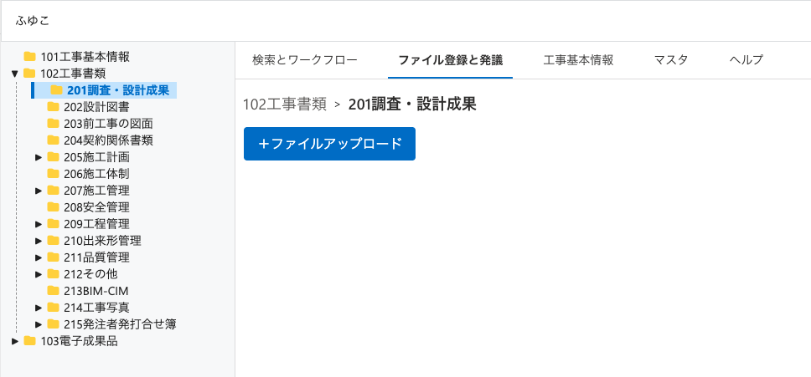The image size is (811, 377).
Task: Click the 101工事基本情報 folder icon
Action: (x=29, y=57)
